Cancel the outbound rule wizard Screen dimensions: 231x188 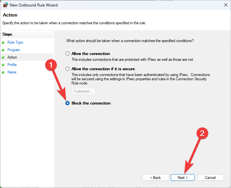[210, 178]
